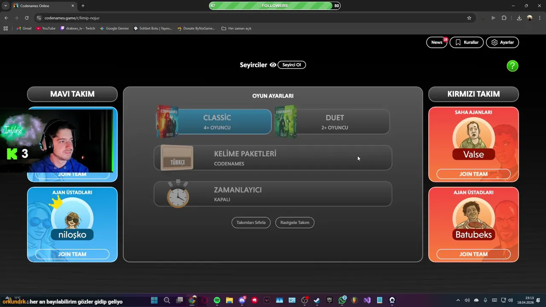
Task: Click the green help question mark icon
Action: (x=512, y=66)
